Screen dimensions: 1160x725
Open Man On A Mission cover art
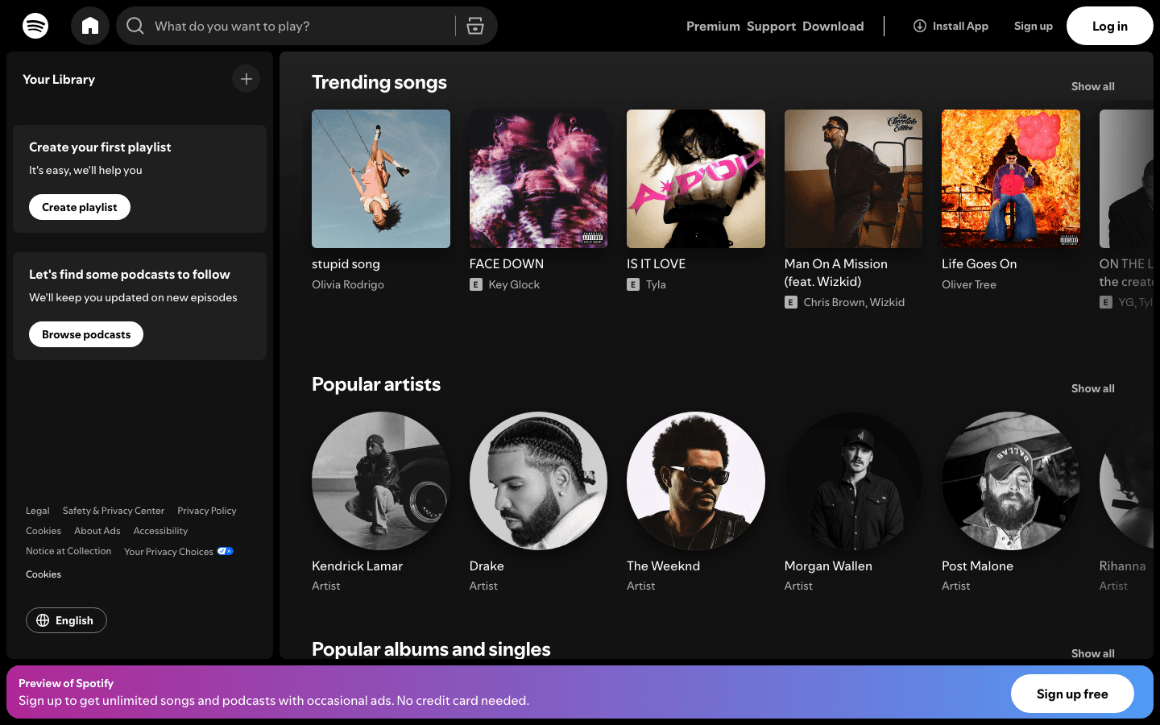click(x=853, y=179)
